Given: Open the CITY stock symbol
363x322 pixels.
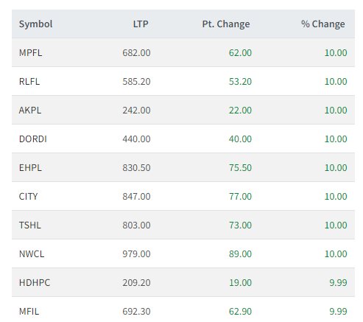Looking at the screenshot, I should click(28, 196).
